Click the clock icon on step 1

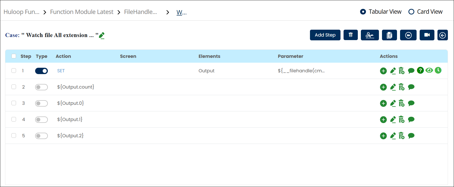(438, 70)
